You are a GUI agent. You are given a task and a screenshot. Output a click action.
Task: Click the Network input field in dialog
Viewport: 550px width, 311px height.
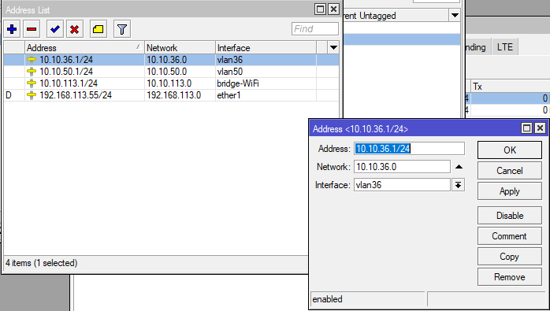[x=402, y=167]
